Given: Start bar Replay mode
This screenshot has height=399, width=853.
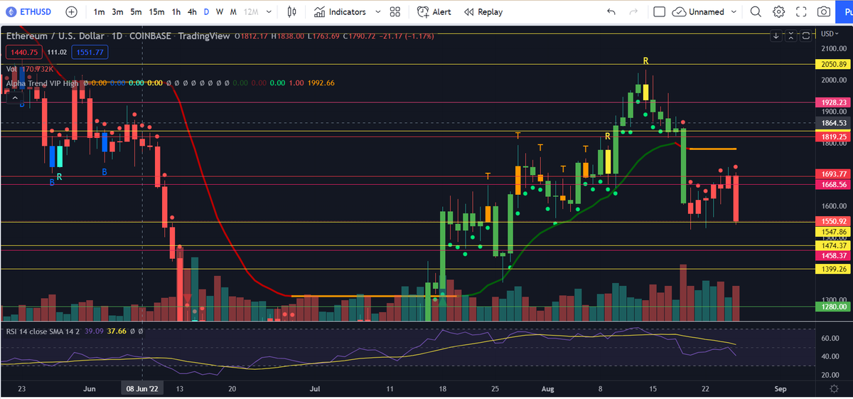Looking at the screenshot, I should 483,12.
